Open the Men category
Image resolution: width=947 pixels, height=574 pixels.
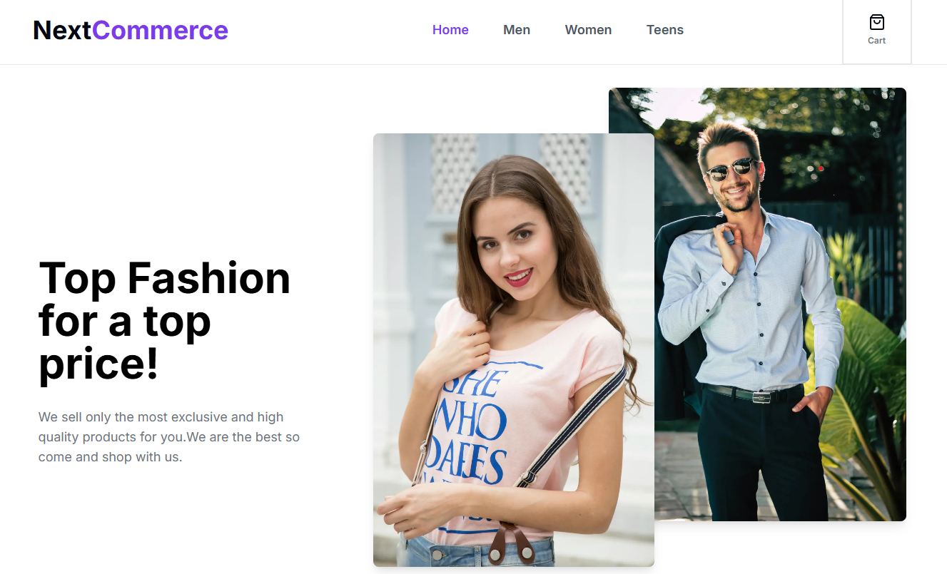point(517,30)
